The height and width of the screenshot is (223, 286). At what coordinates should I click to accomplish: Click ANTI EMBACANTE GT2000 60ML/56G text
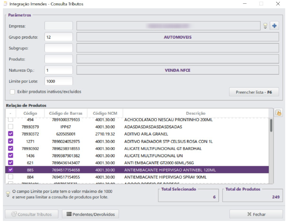coord(159,163)
